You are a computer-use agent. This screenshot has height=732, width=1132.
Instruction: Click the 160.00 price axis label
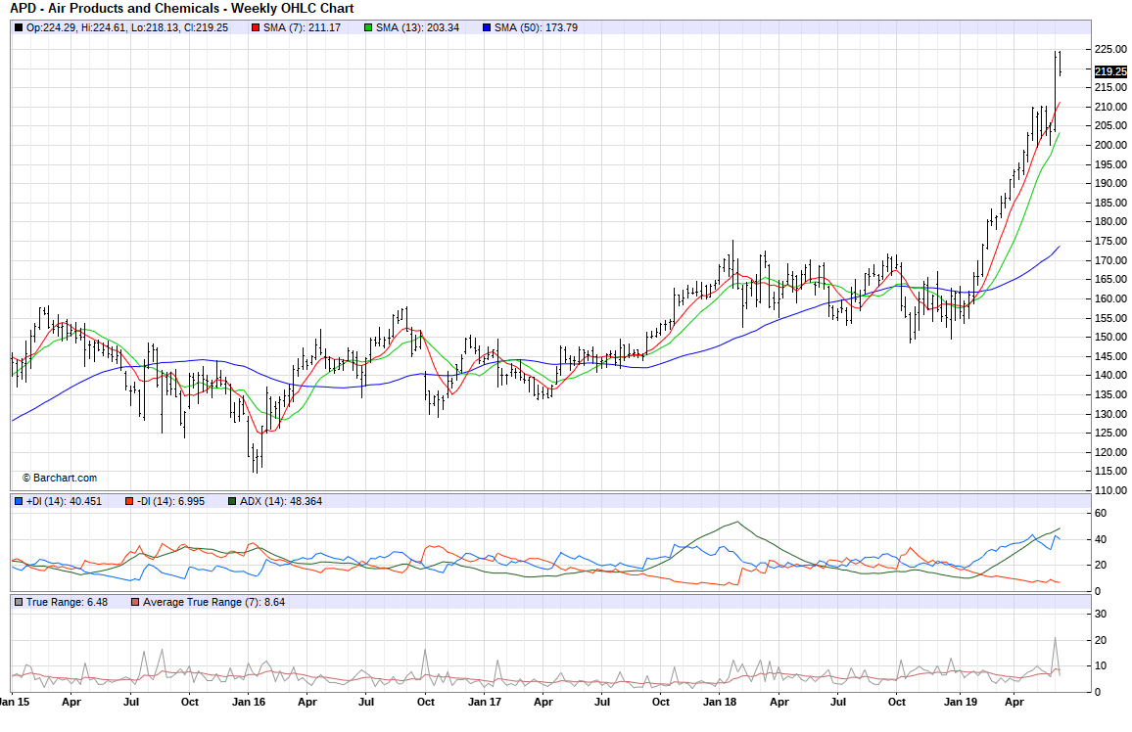pyautogui.click(x=1110, y=298)
